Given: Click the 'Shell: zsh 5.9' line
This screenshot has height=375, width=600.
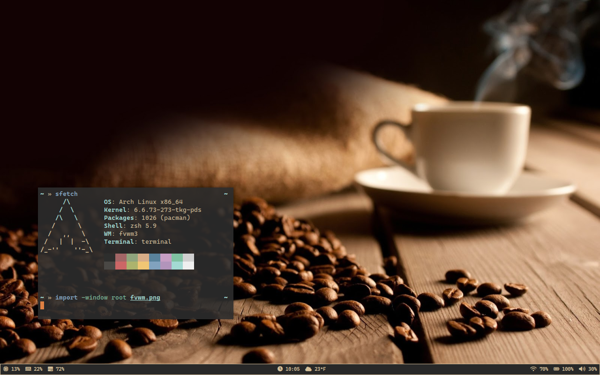Looking at the screenshot, I should (130, 226).
